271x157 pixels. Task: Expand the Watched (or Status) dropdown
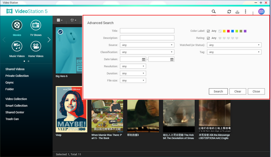234,45
